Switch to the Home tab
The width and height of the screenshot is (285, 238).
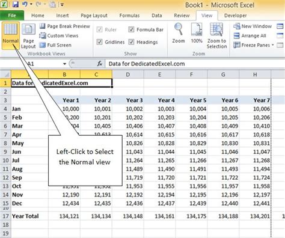click(38, 16)
